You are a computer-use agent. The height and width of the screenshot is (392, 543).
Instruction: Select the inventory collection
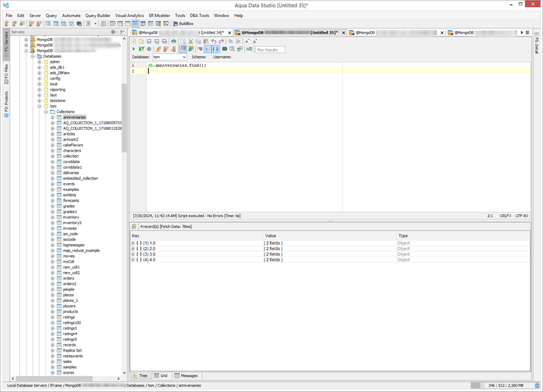click(x=71, y=217)
